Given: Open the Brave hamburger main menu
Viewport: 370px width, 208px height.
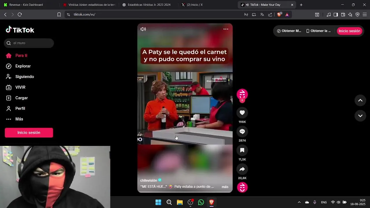Looking at the screenshot, I should 365,14.
